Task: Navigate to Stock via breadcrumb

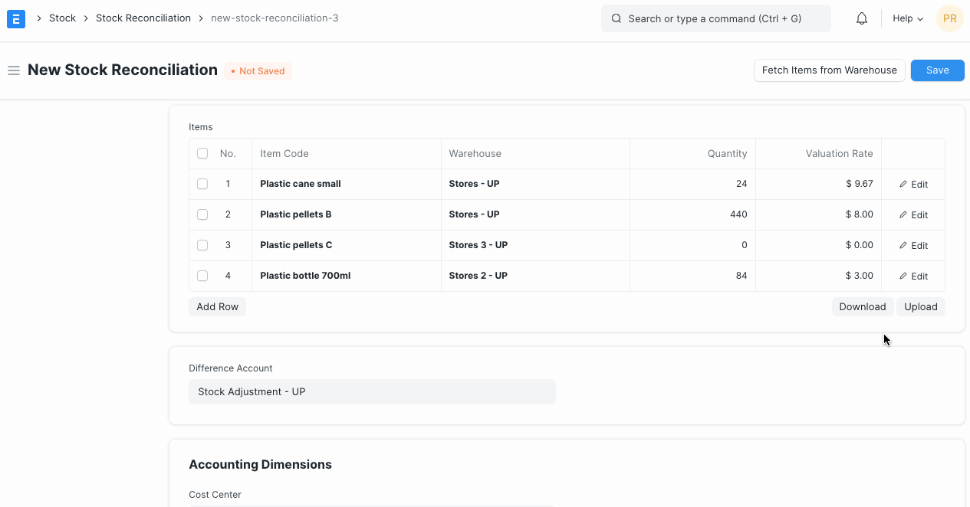Action: [x=62, y=18]
